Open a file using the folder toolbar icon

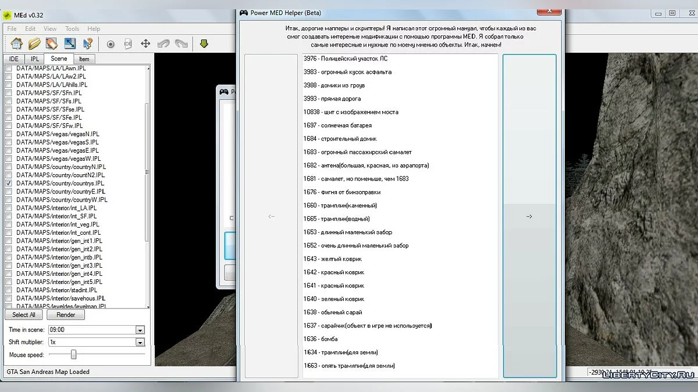coord(35,43)
